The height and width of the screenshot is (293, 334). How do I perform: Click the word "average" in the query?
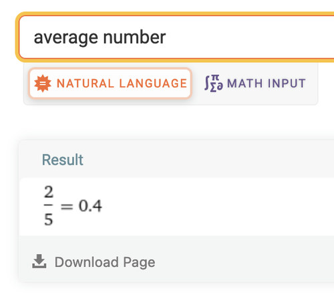coord(66,37)
